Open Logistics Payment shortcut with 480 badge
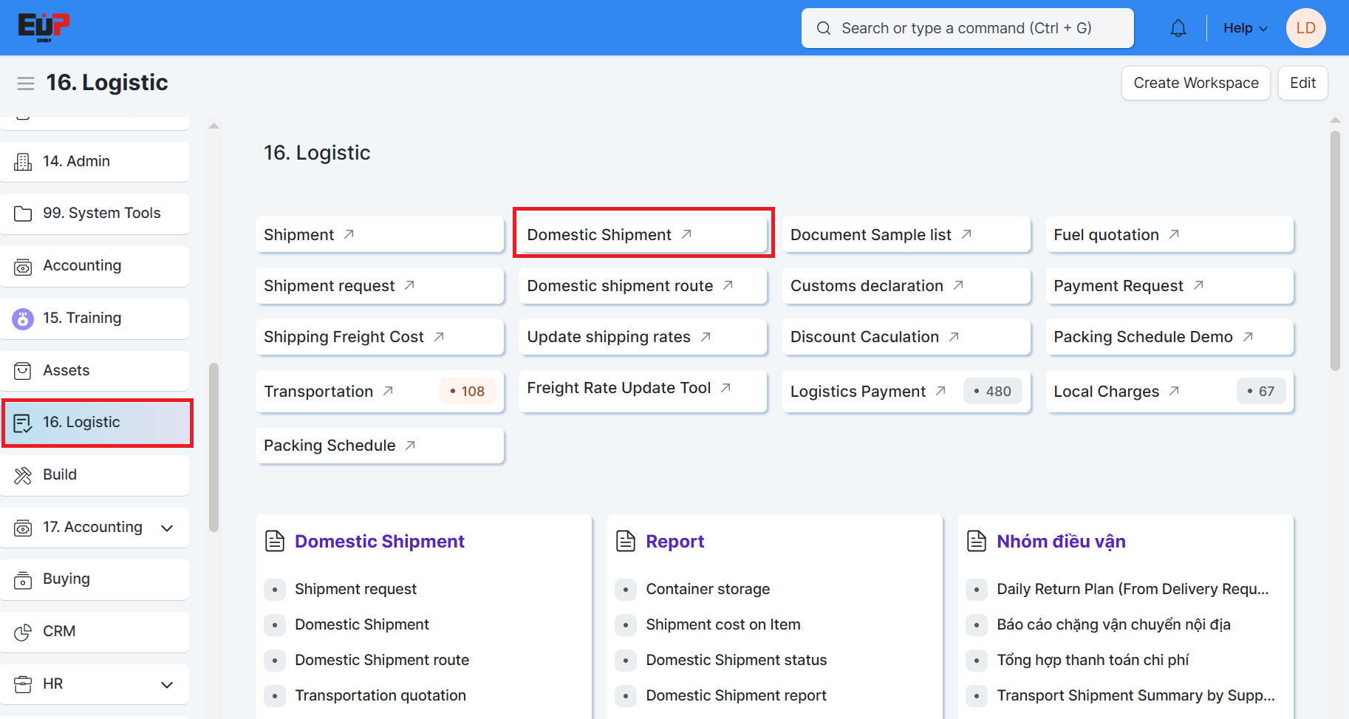1349x719 pixels. pos(858,392)
